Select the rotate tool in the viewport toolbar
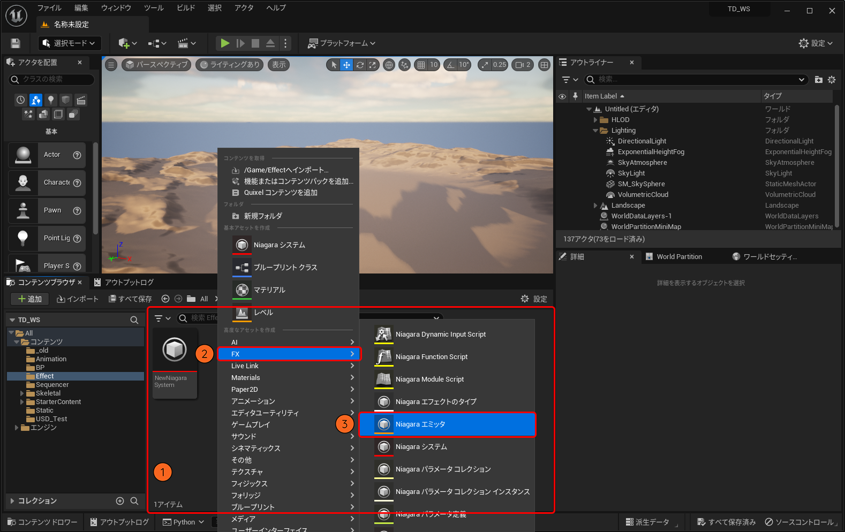The image size is (845, 532). coord(360,65)
